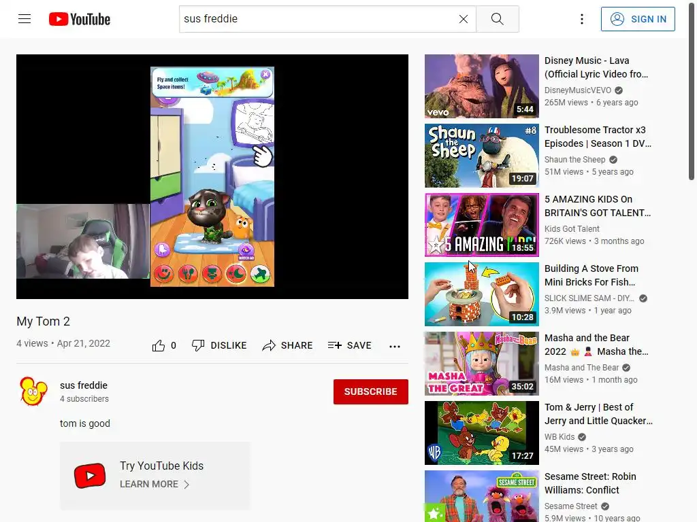Image resolution: width=697 pixels, height=522 pixels.
Task: Open title Disney Music - Lava lyric video
Action: click(596, 67)
